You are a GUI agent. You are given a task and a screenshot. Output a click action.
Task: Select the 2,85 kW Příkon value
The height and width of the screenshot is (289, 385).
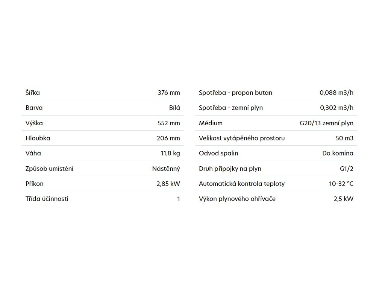(x=168, y=184)
